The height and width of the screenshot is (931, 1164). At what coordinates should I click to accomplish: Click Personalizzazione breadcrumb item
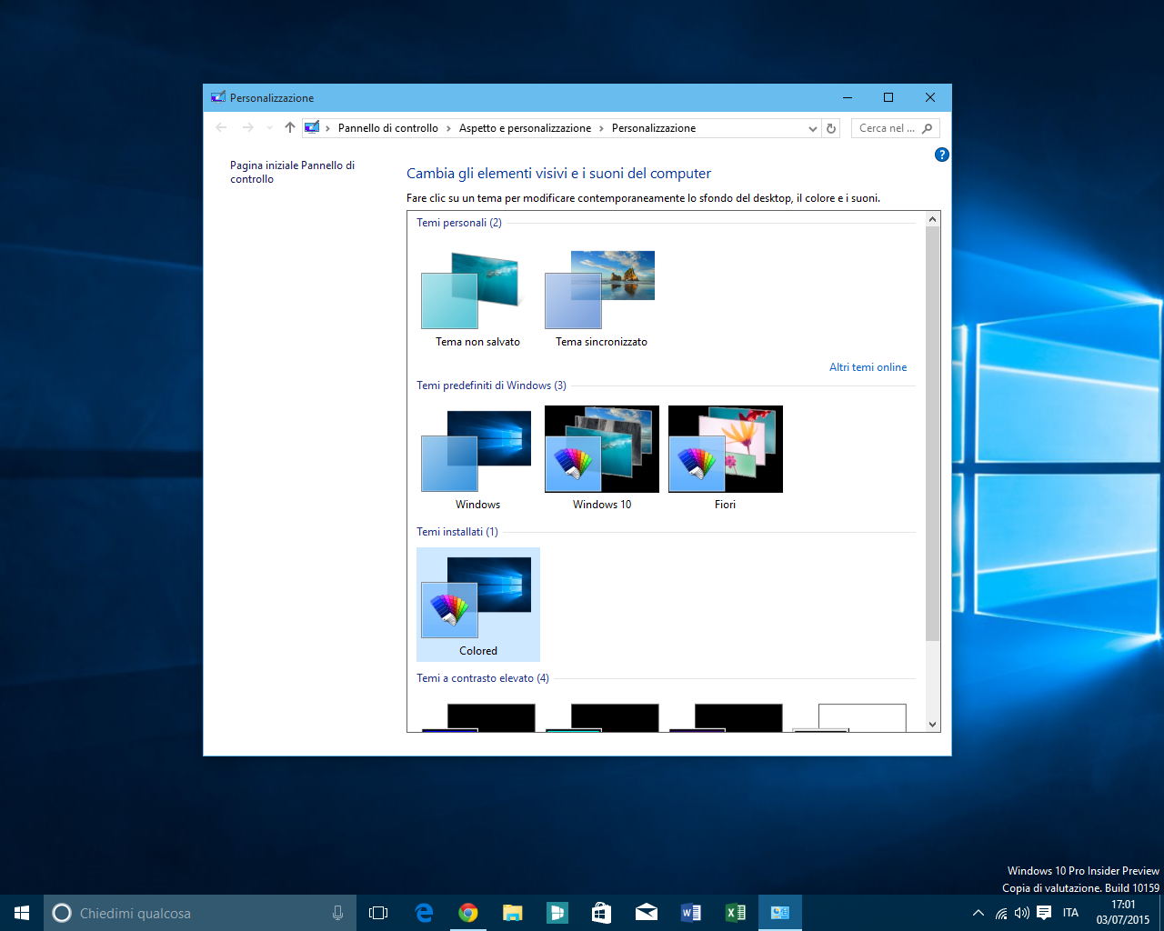(654, 128)
